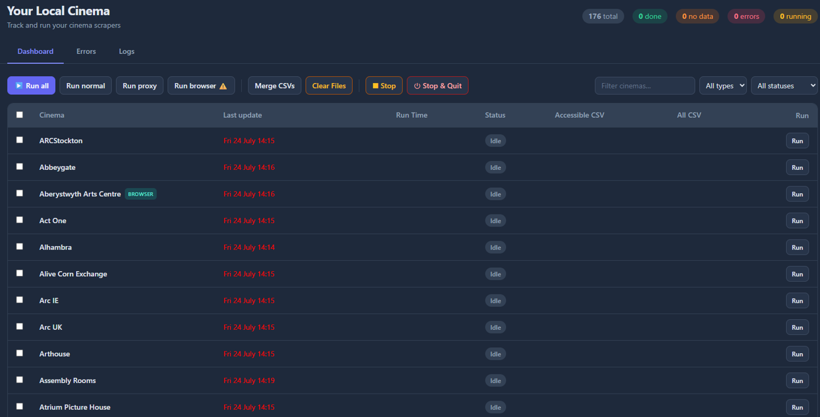Viewport: 820px width, 417px height.
Task: Click the Clear Files button
Action: click(329, 86)
